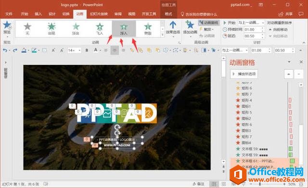Click the Redo icon in the quick toolbar
This screenshot has width=308, height=188.
coord(15,50)
